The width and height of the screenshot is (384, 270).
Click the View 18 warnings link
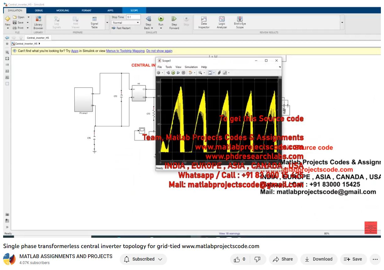click(229, 233)
